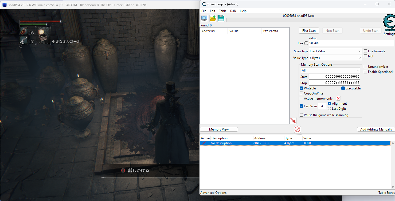Click the red X beside Active memory only
395x201 pixels.
click(x=338, y=98)
